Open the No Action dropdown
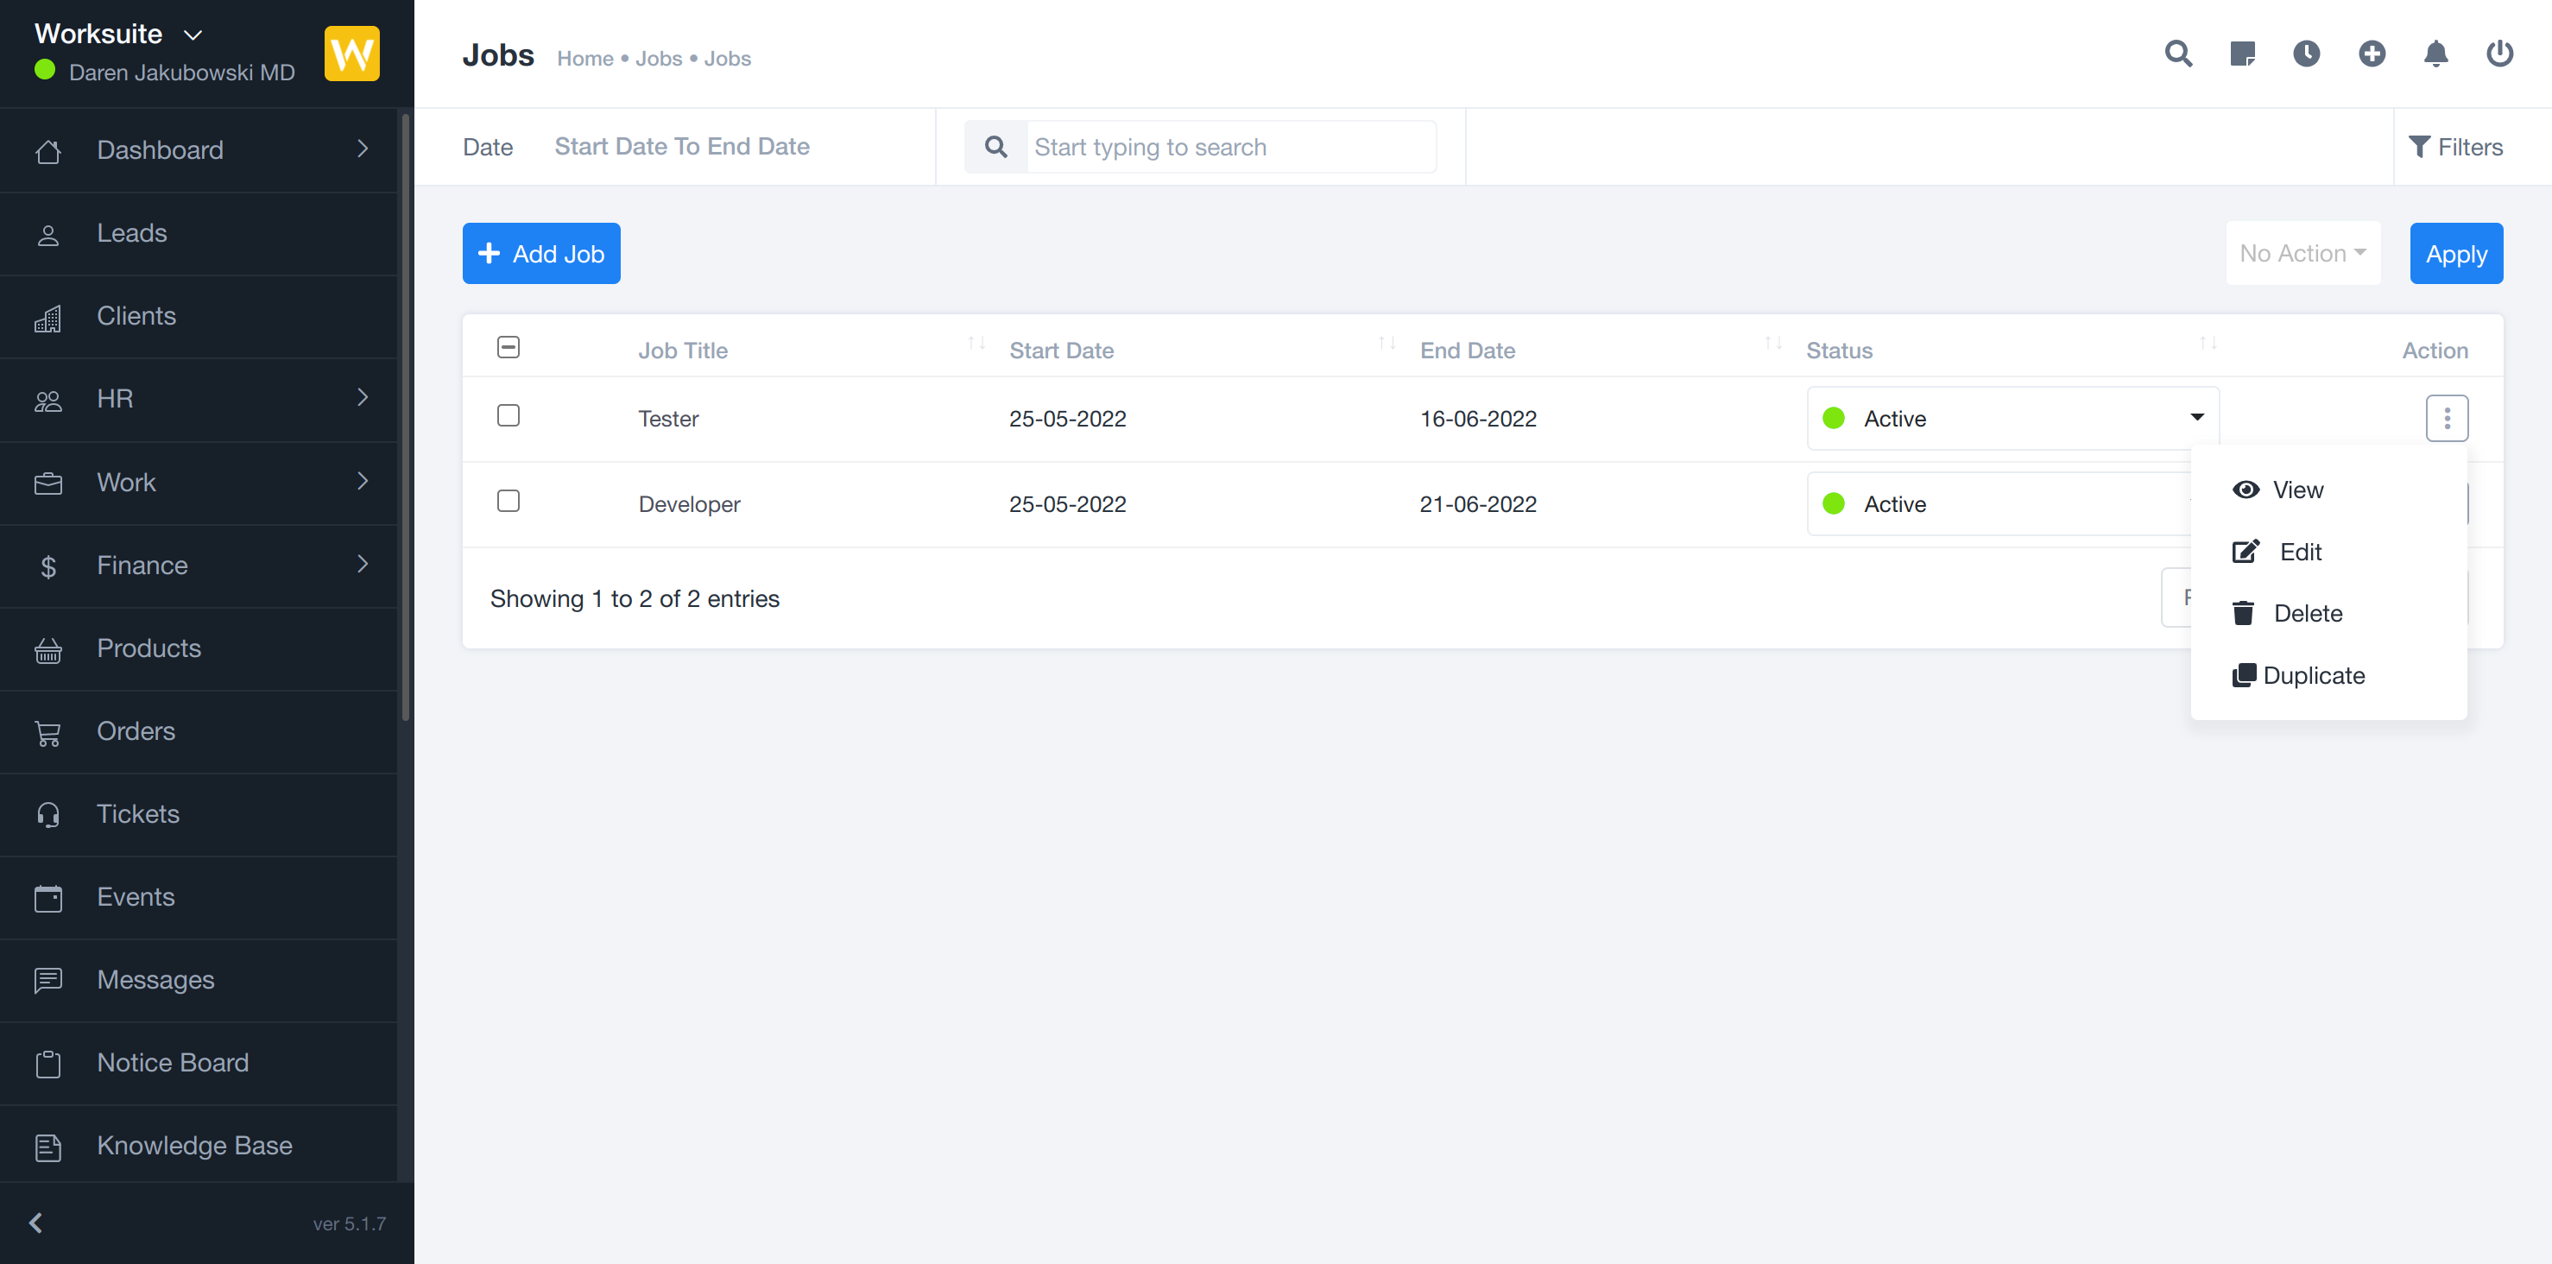The height and width of the screenshot is (1264, 2552). pos(2302,254)
